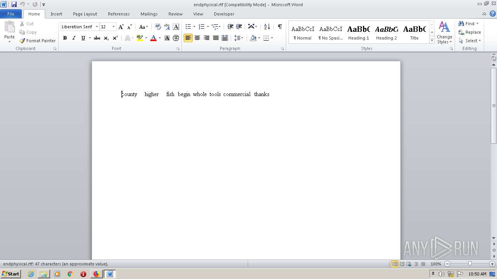Switch to the Developer tab
The width and height of the screenshot is (497, 279).
coord(224,14)
